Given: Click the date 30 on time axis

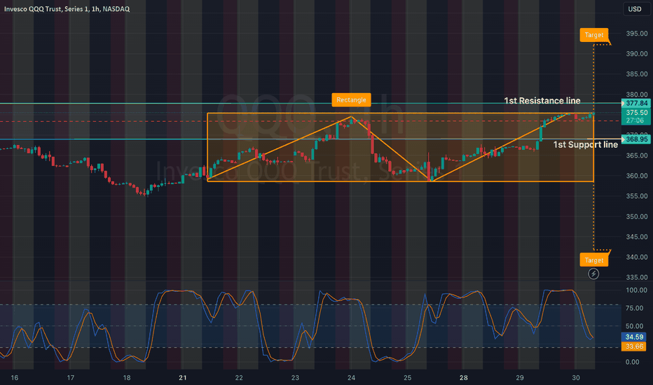Looking at the screenshot, I should coord(575,377).
